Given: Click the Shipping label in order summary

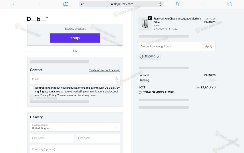Looking at the screenshot, I should pos(144,80).
